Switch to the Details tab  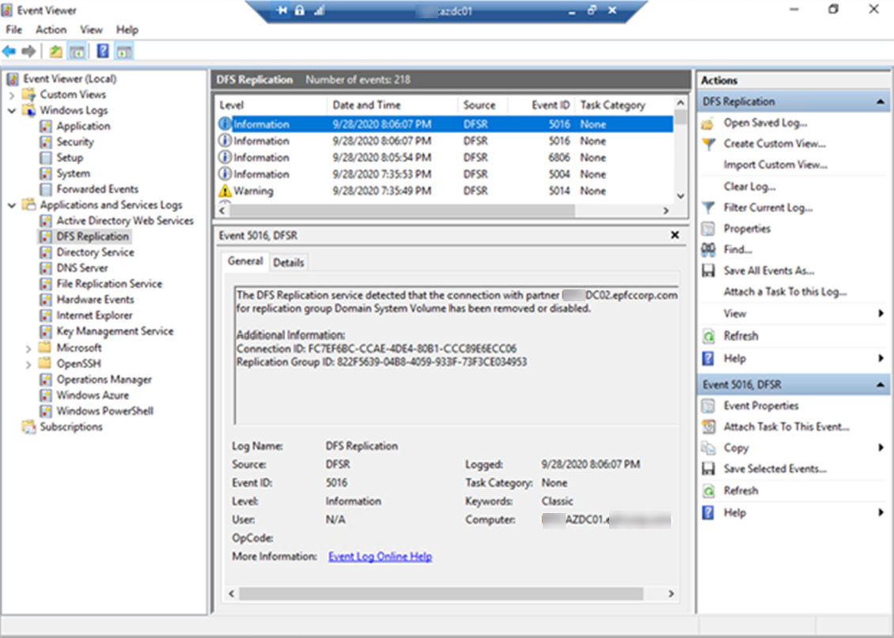coord(288,262)
